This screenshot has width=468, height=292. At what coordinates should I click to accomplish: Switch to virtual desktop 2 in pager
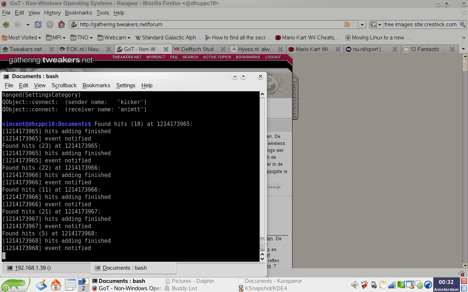83,288
